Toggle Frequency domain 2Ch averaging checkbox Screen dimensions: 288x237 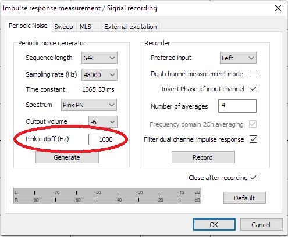click(253, 124)
